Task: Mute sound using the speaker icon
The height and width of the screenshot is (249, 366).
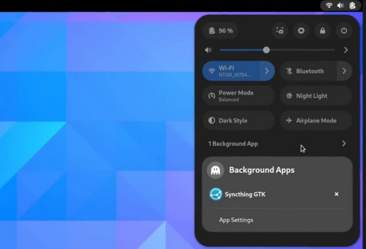Action: point(209,50)
